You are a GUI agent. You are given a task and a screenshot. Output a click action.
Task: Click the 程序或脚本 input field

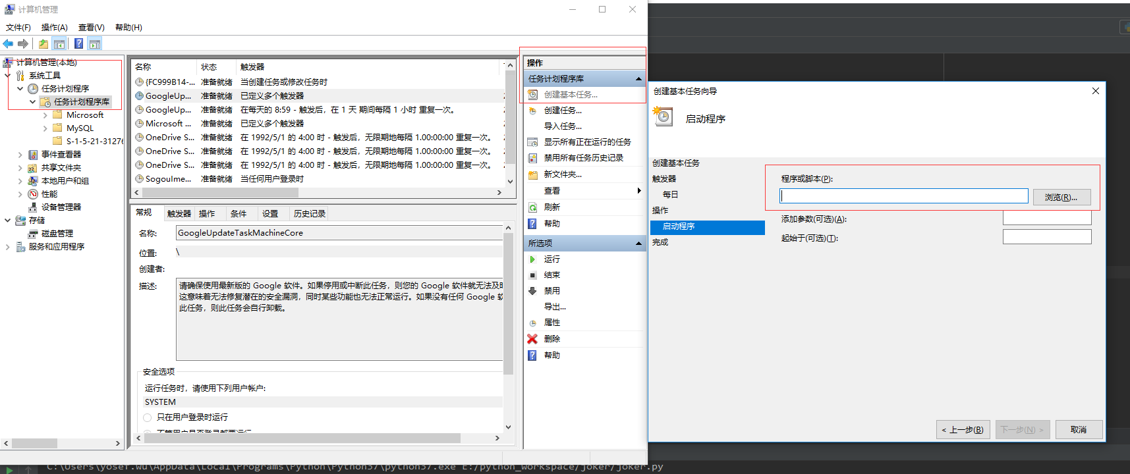903,196
